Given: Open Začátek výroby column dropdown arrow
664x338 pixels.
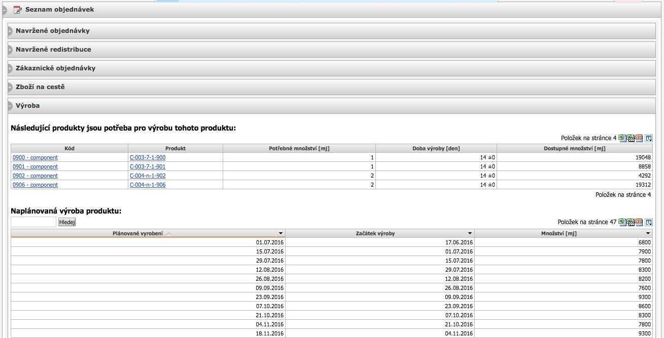Looking at the screenshot, I should [x=470, y=233].
